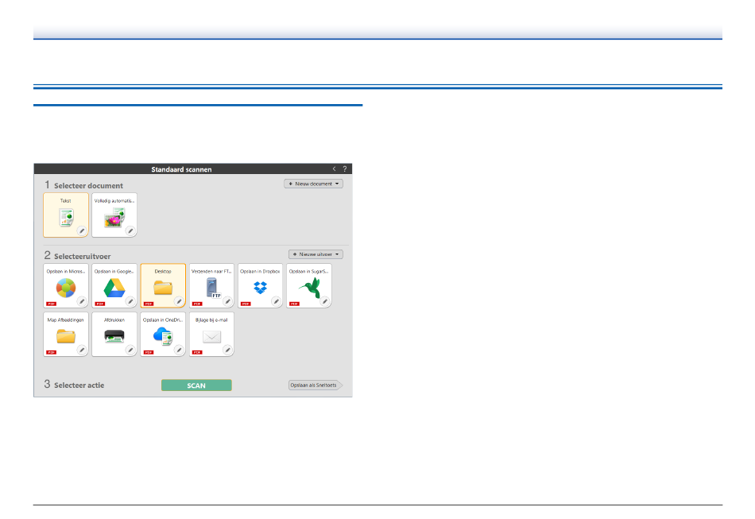The width and height of the screenshot is (755, 519).
Task: Choose Opslaan in Dropbox output tile
Action: point(261,285)
